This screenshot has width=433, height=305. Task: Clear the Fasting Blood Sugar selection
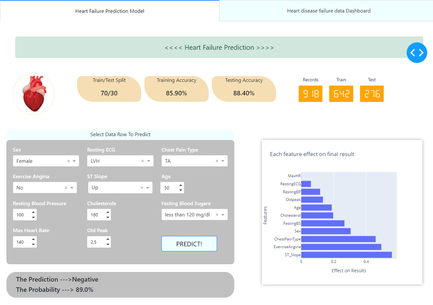[x=217, y=214]
